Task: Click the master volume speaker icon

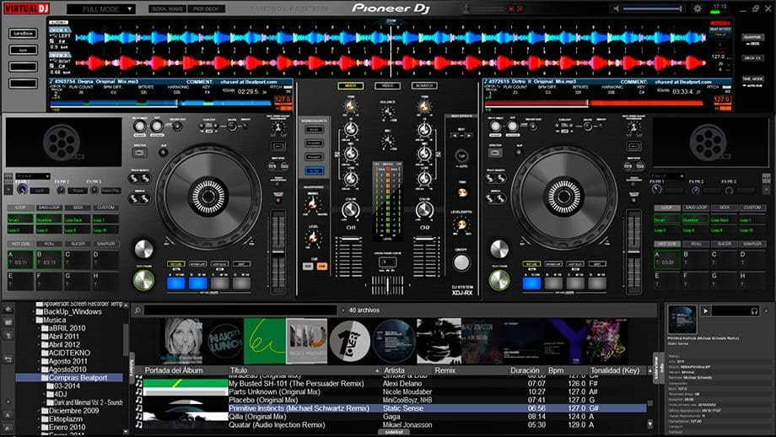Action: point(616,8)
